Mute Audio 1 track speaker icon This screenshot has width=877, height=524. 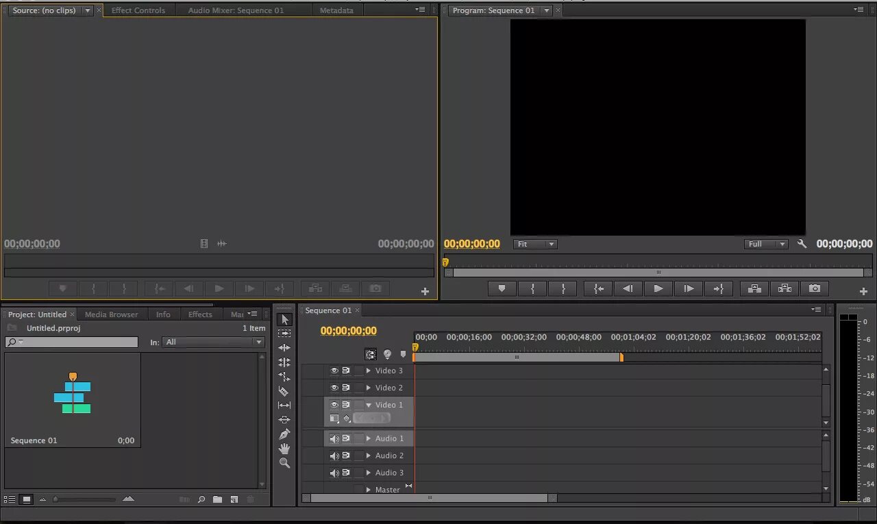point(334,438)
